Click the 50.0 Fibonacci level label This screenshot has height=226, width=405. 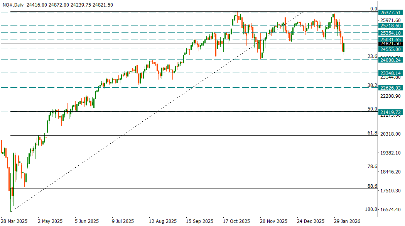372,109
